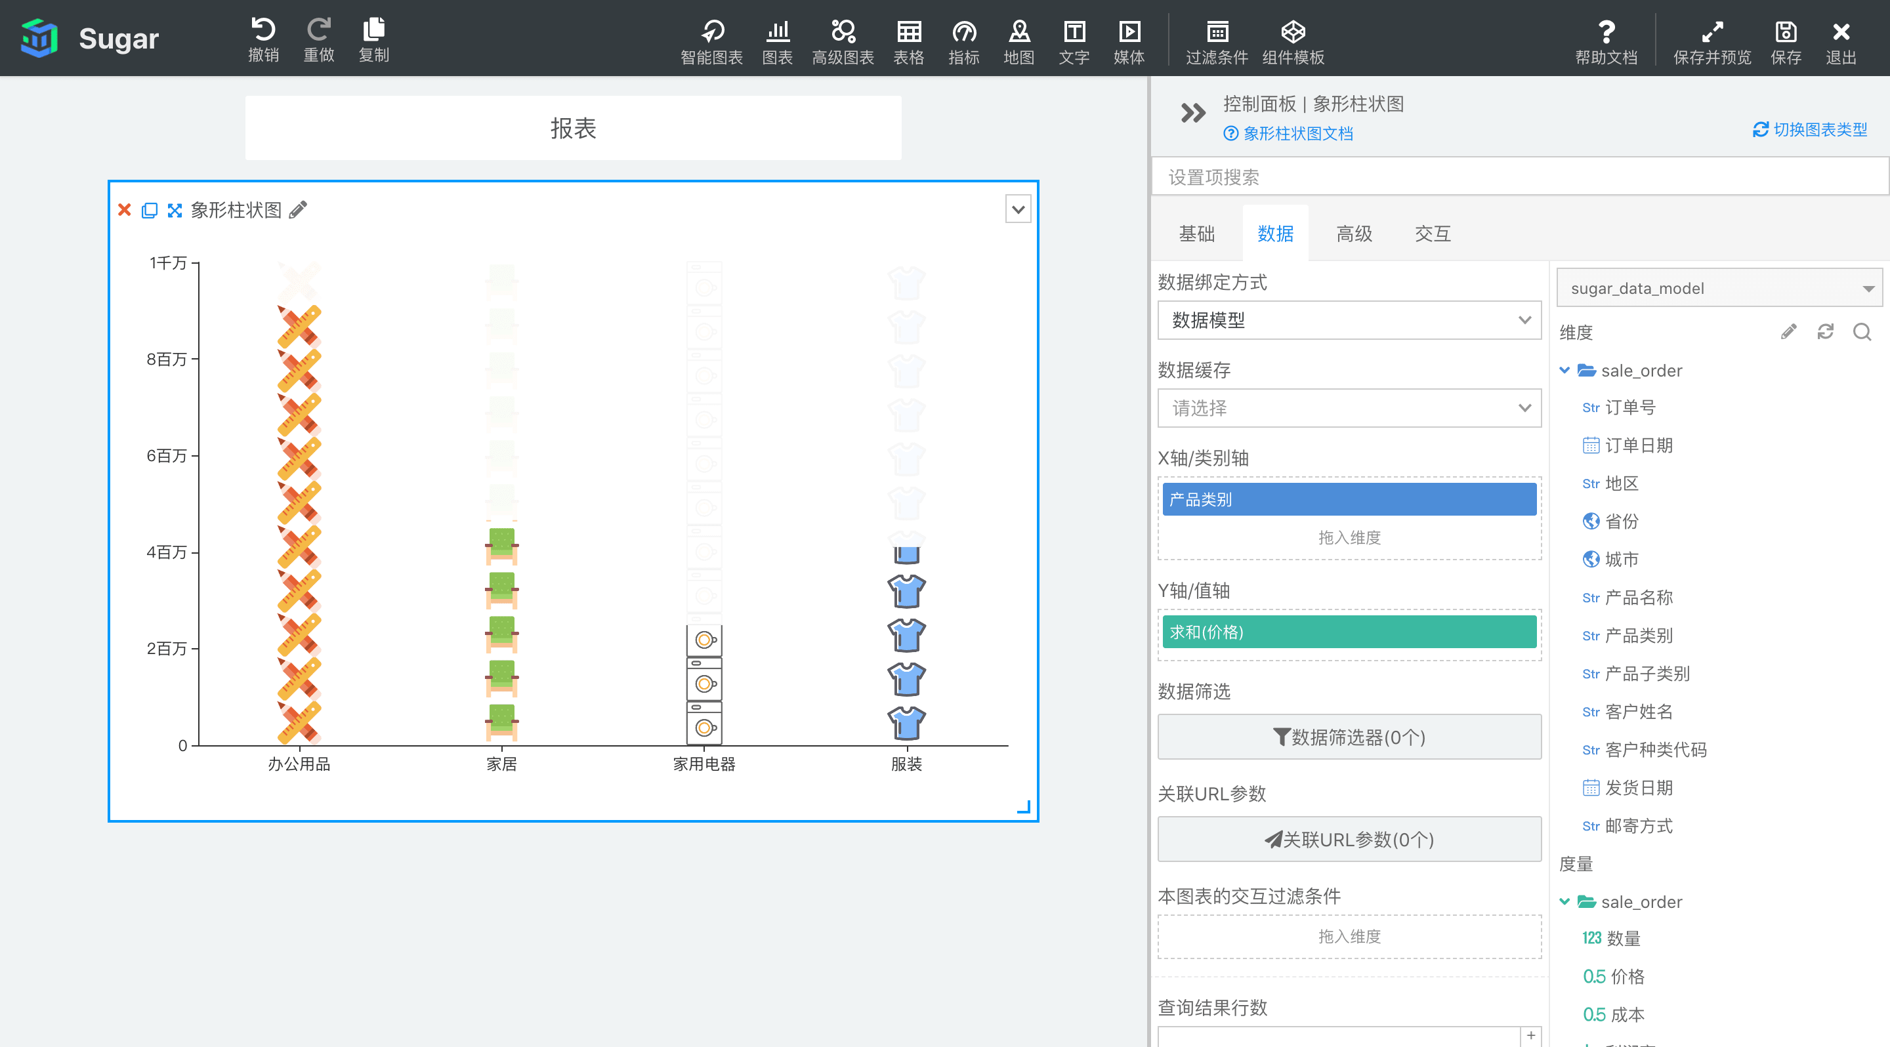Click 切换图表类型 link

[x=1810, y=130]
